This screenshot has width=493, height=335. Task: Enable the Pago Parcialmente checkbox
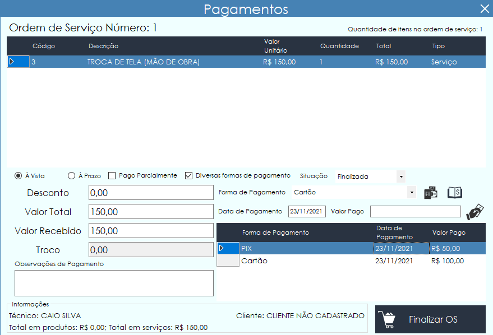(112, 175)
